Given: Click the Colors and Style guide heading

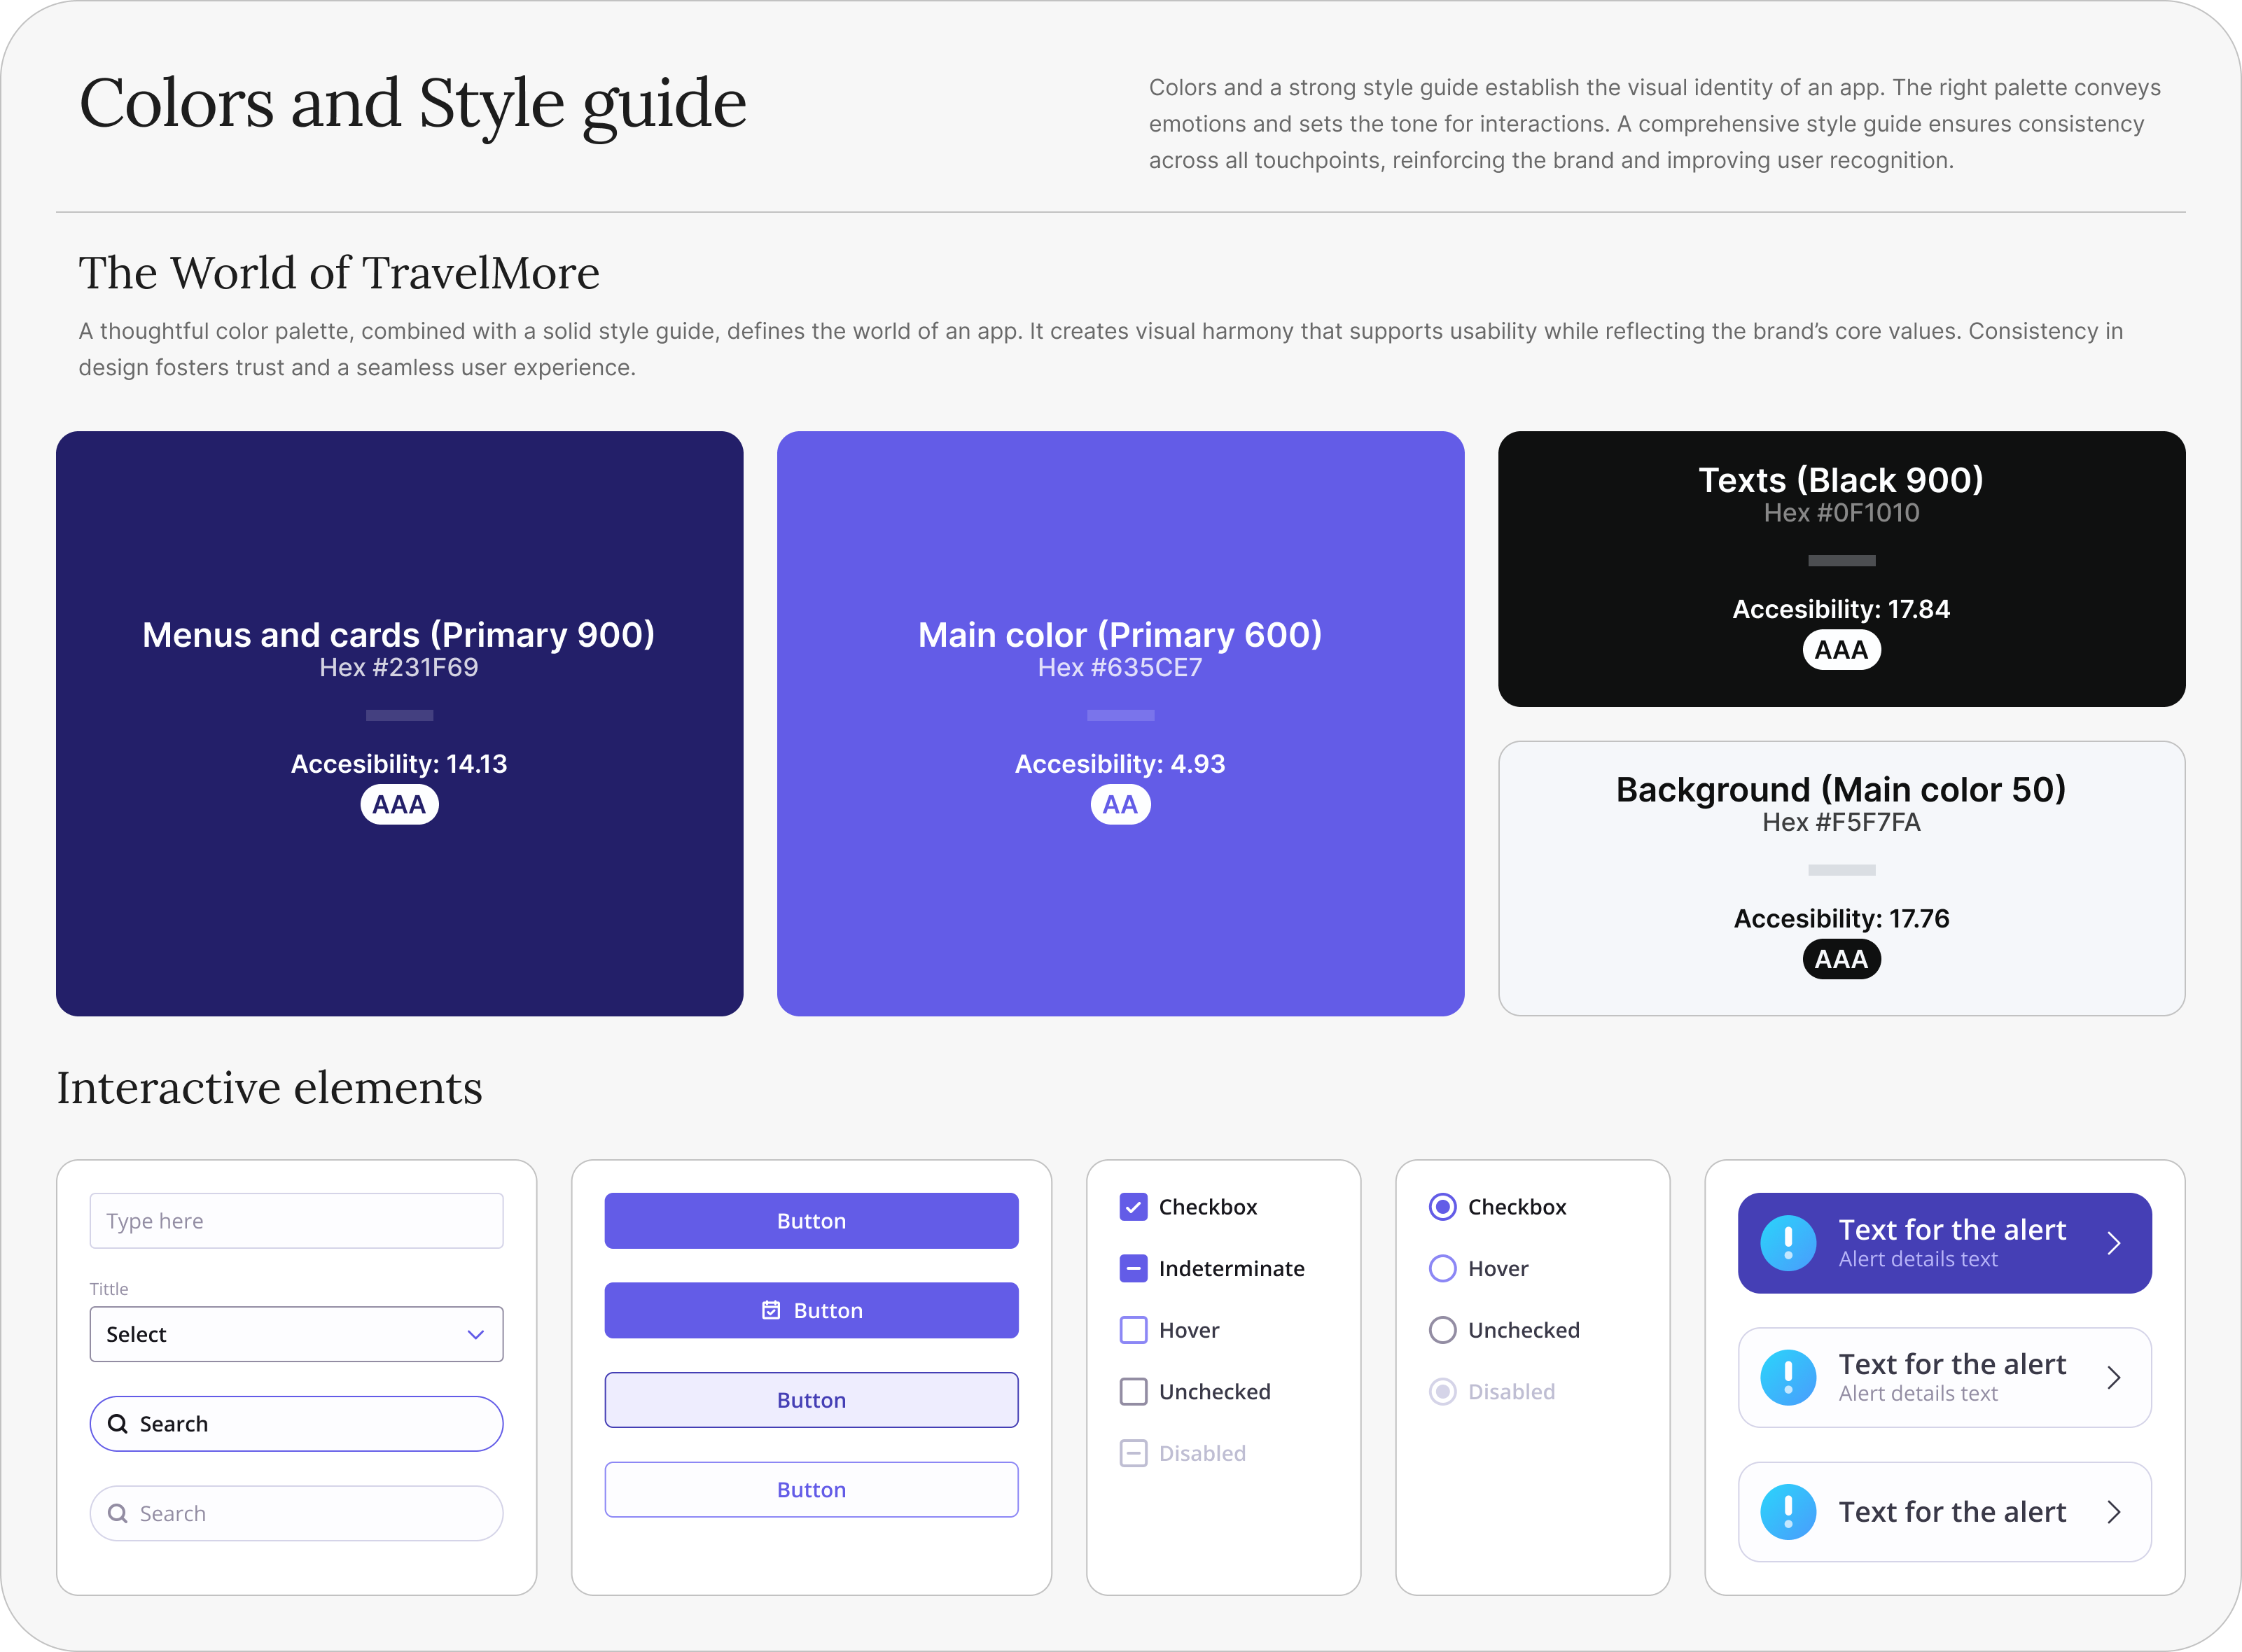Looking at the screenshot, I should point(412,106).
